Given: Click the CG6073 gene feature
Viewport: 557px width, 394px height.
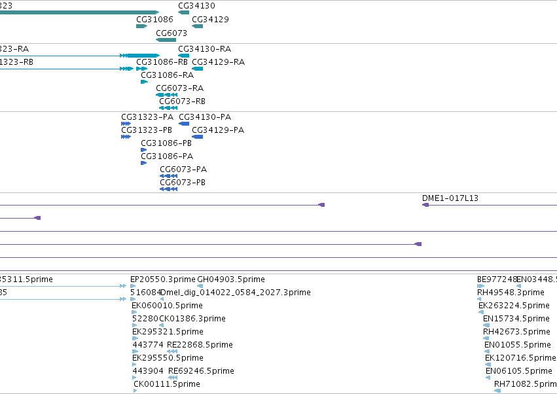Looking at the screenshot, I should click(166, 40).
